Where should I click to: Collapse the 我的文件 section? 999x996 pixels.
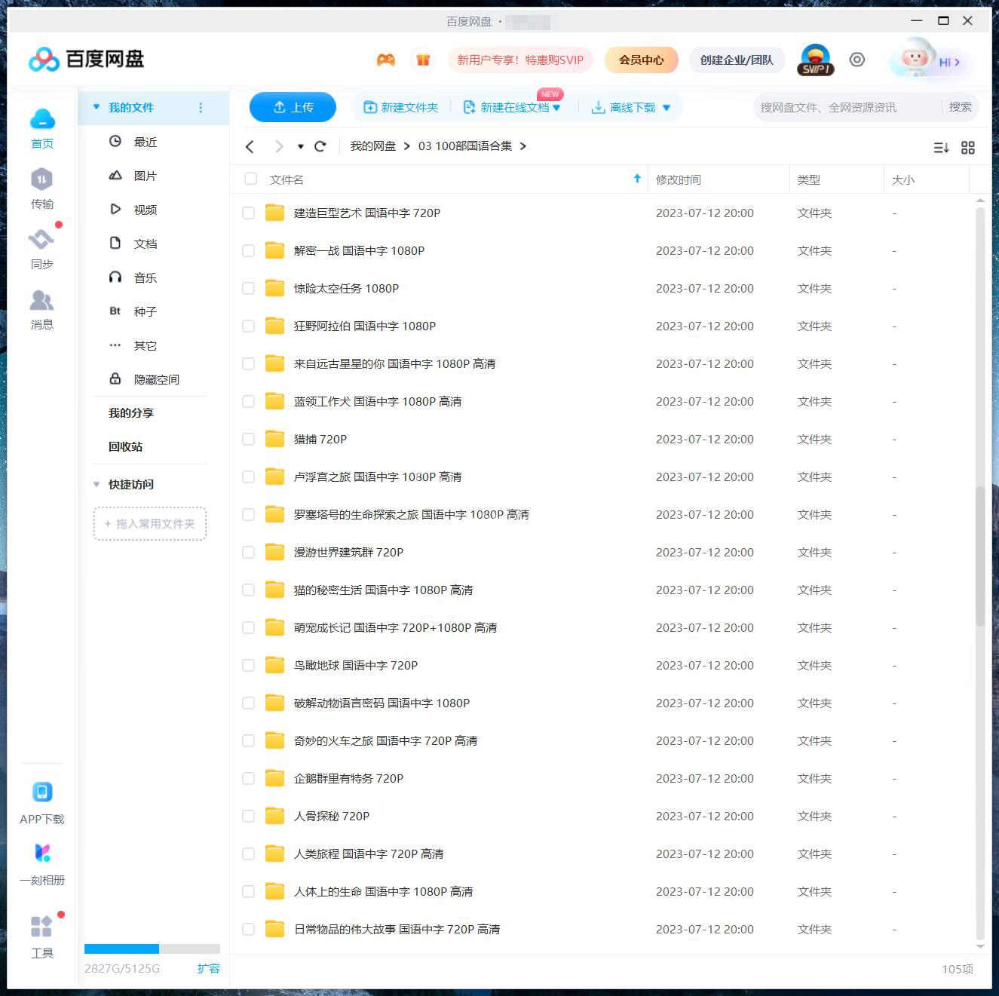click(x=97, y=107)
